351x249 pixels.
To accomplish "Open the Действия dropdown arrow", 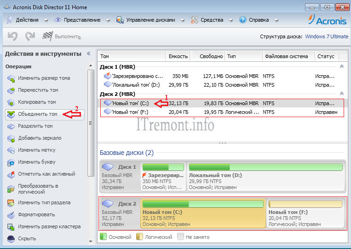I will coord(46,20).
